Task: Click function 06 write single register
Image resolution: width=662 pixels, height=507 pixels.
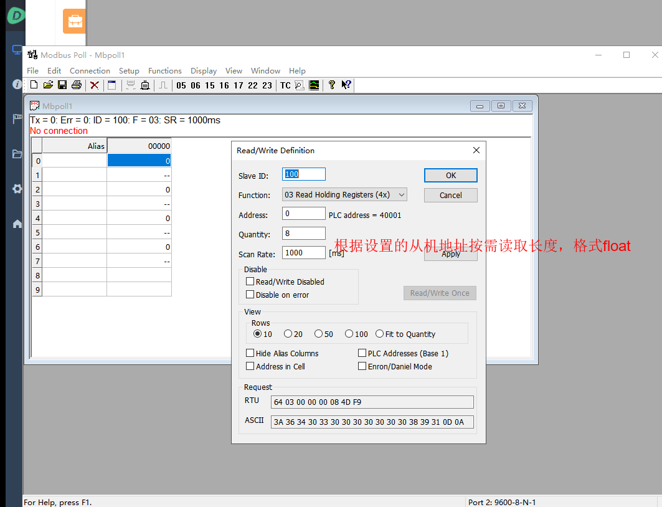Action: click(x=196, y=85)
